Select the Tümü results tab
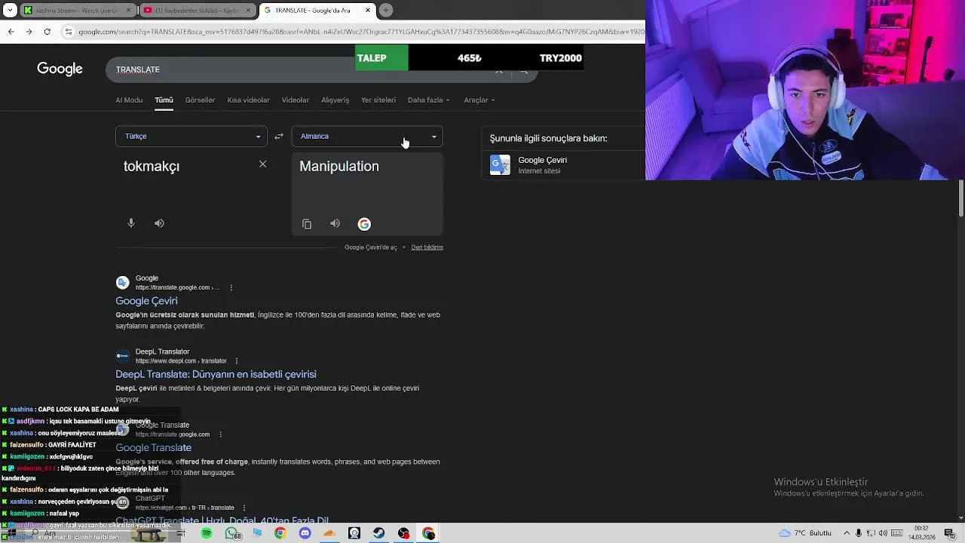965x543 pixels. click(164, 100)
